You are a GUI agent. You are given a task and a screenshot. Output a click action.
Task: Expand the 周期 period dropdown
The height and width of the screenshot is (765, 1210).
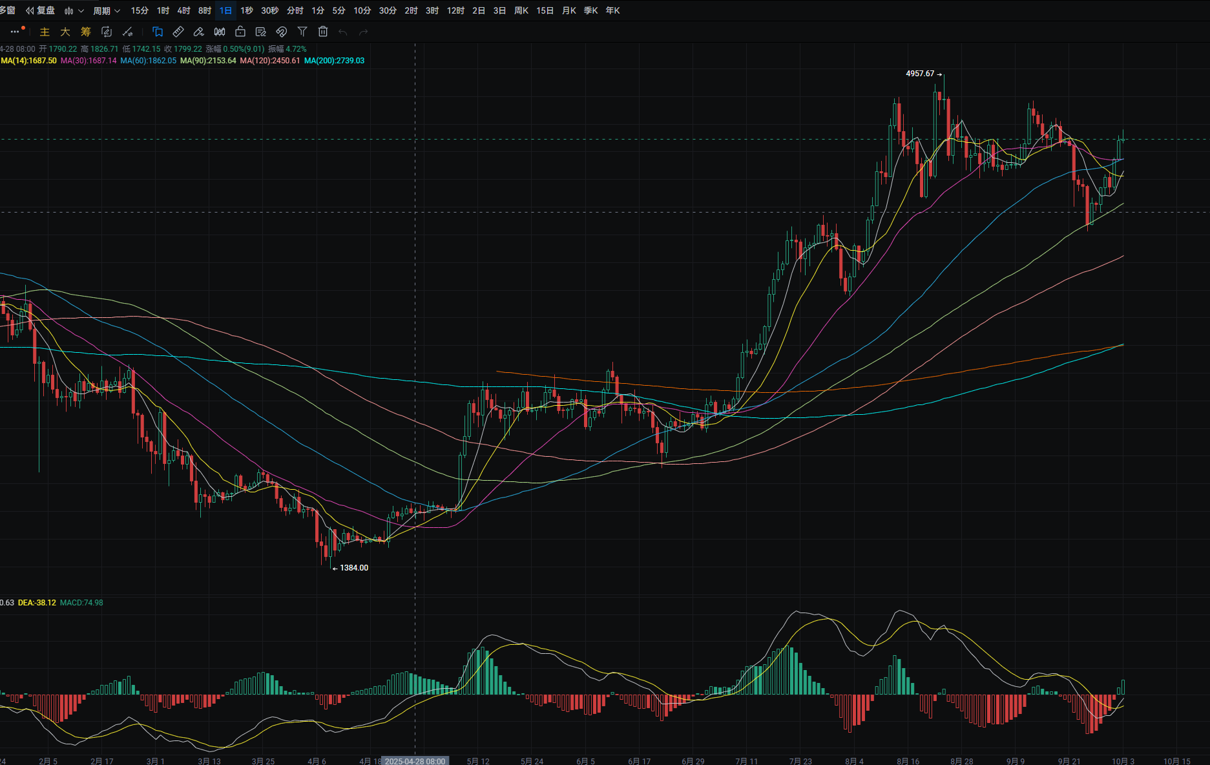[x=107, y=10]
